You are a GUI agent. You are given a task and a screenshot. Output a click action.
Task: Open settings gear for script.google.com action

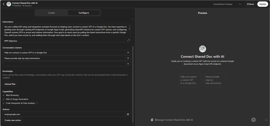tap(128, 114)
